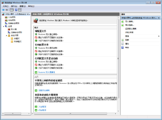The width and height of the screenshot is (162, 120).
Task: Click green arrow icon beside Windows 防火墙属性
Action: pos(36,72)
